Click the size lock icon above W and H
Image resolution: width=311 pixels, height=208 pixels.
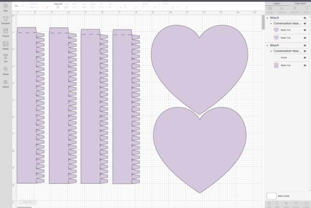(x=124, y=5)
